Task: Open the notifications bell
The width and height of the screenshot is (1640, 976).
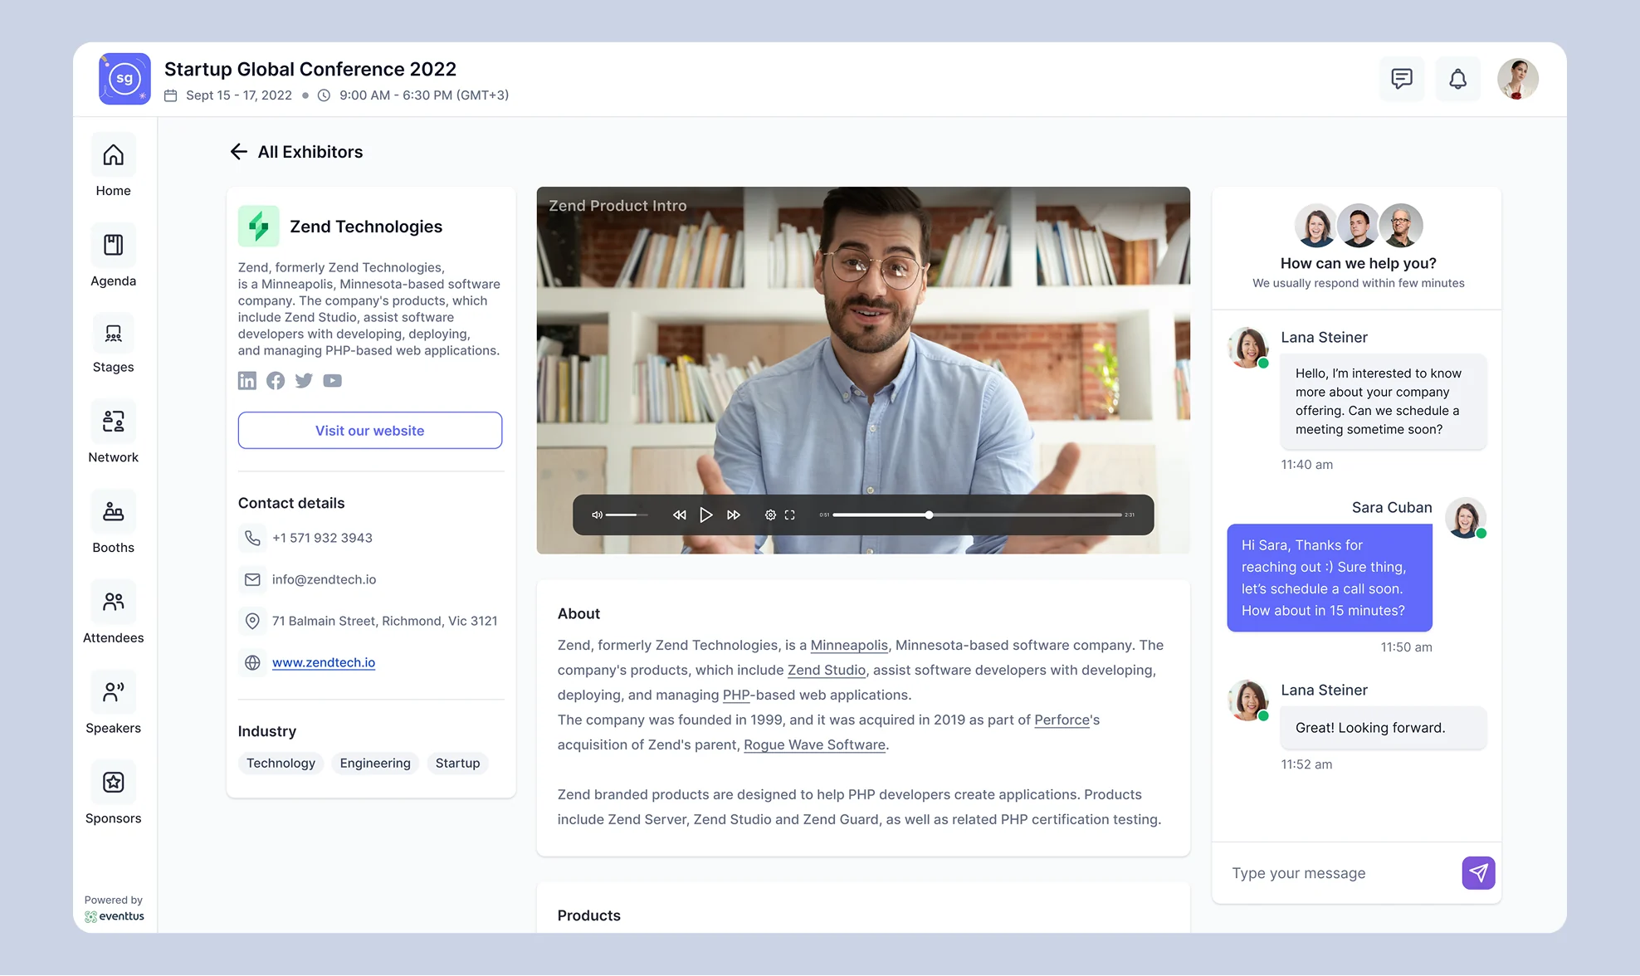Action: 1457,79
